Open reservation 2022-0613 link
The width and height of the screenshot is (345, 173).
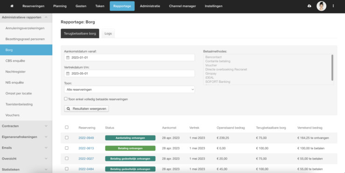point(86,148)
